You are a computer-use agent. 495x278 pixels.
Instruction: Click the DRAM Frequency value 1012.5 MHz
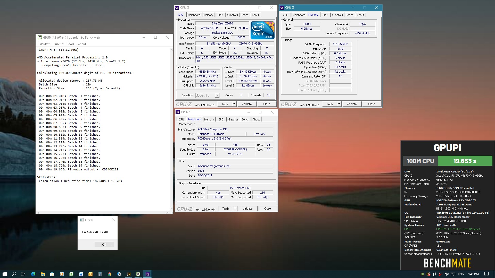click(340, 44)
